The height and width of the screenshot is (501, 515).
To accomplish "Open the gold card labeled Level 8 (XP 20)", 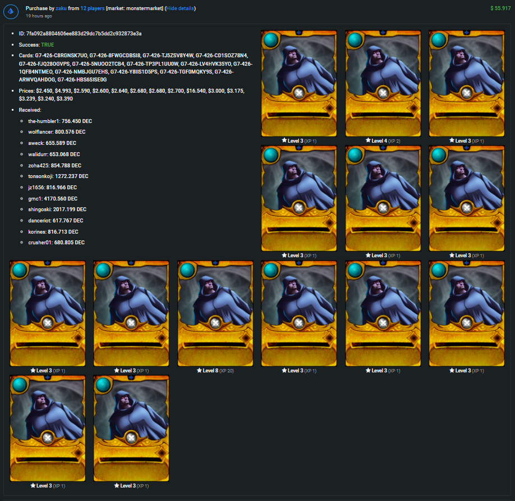I will click(215, 313).
